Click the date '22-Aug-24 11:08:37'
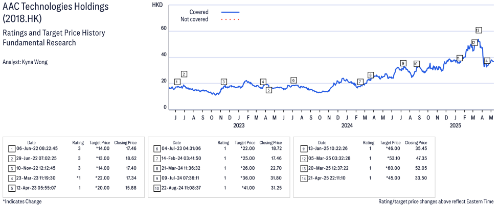This screenshot has height=205, width=499. pyautogui.click(x=182, y=188)
